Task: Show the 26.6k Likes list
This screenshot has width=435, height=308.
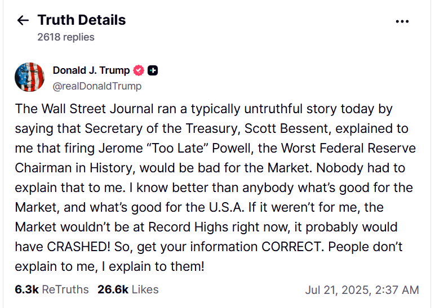Action: coord(128,289)
